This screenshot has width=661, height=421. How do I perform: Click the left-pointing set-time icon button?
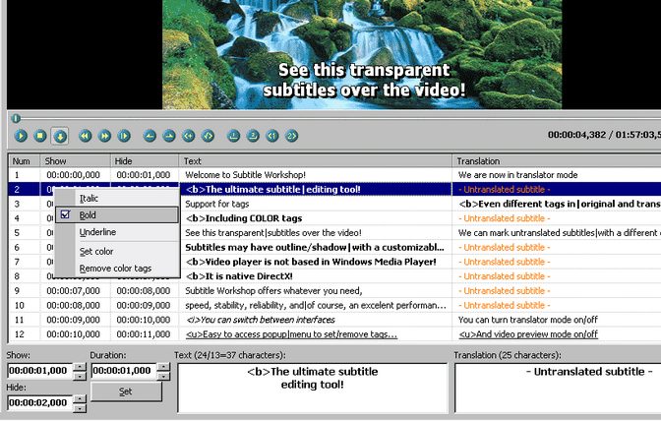click(150, 136)
